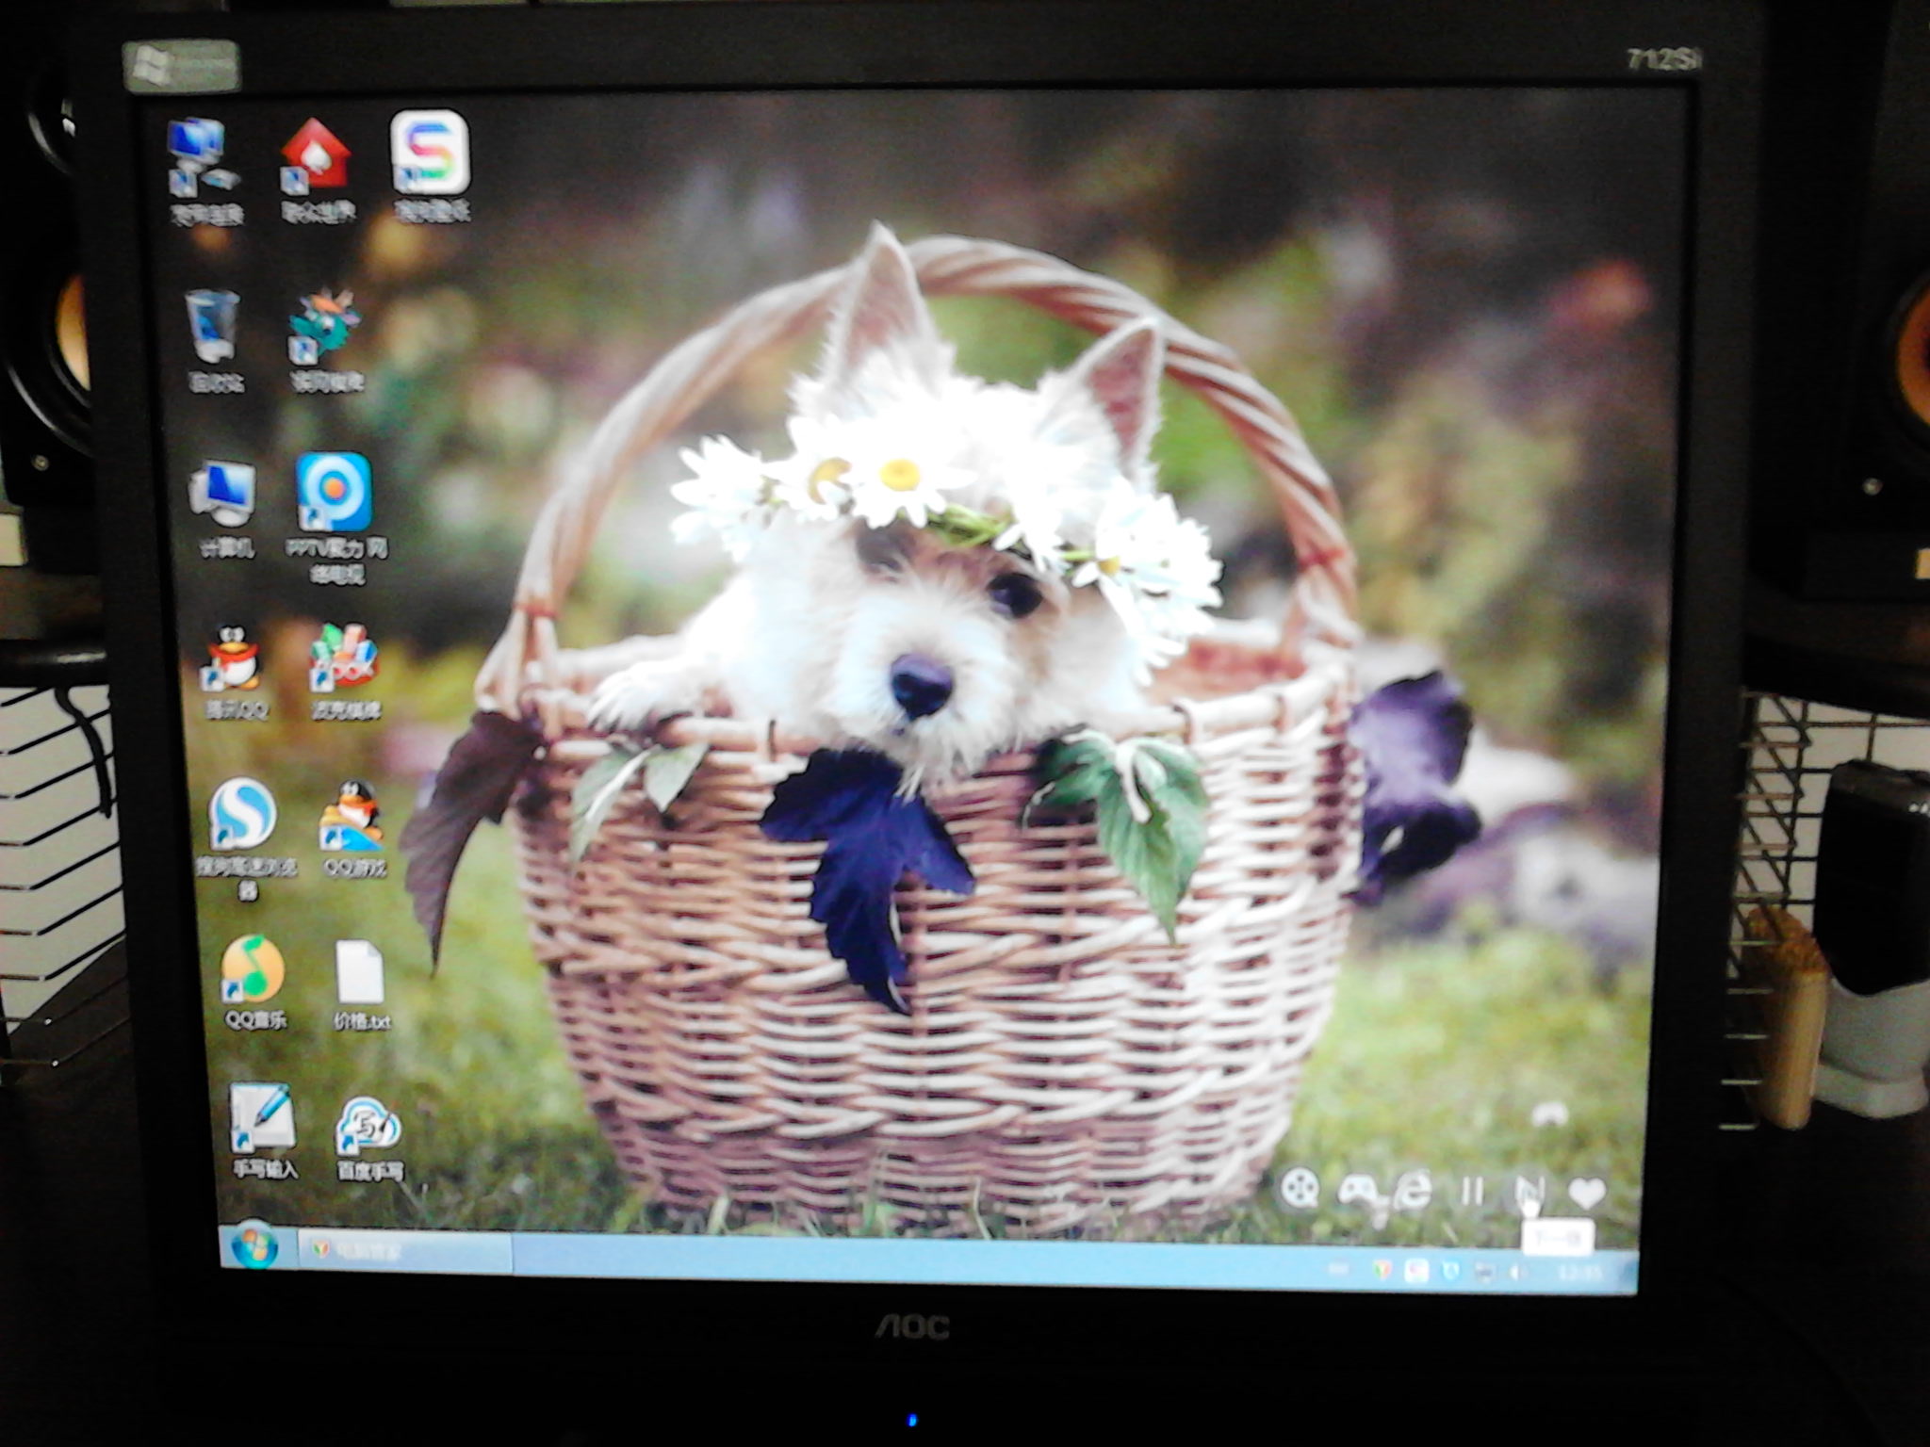This screenshot has height=1447, width=1930.
Task: Launch the Baidu handwriting cloud shortcut
Action: point(368,1127)
